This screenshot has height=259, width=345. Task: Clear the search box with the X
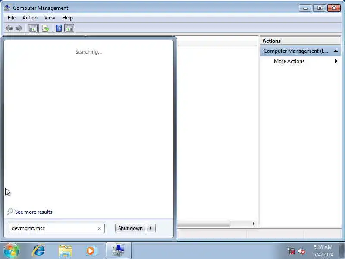coord(99,229)
